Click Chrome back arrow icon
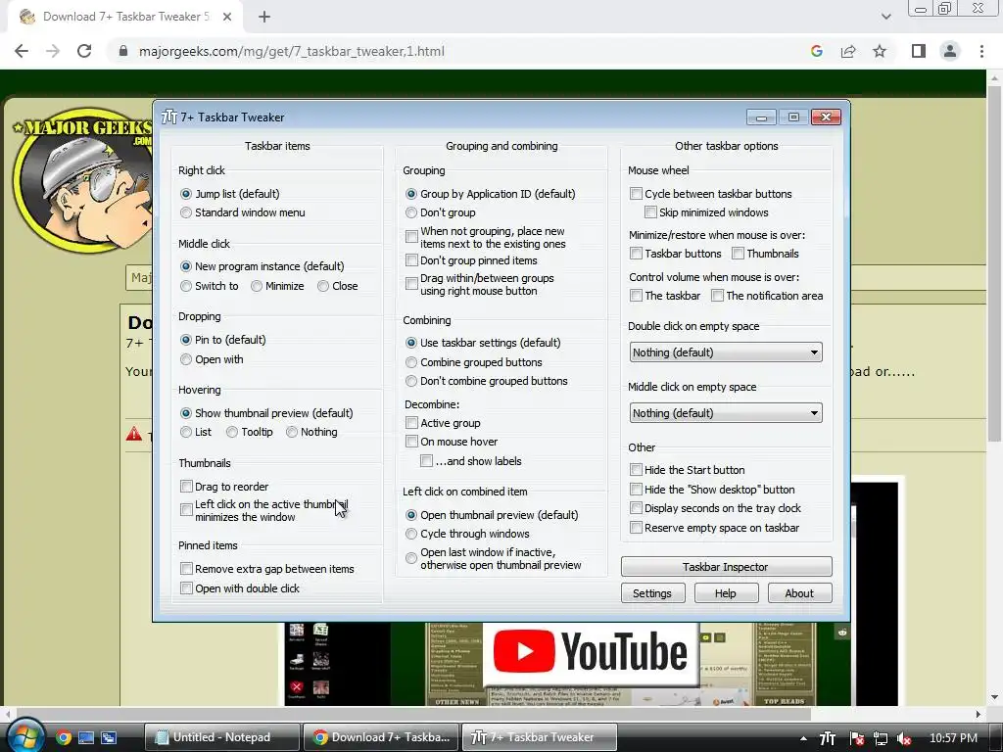This screenshot has height=752, width=1003. point(22,51)
